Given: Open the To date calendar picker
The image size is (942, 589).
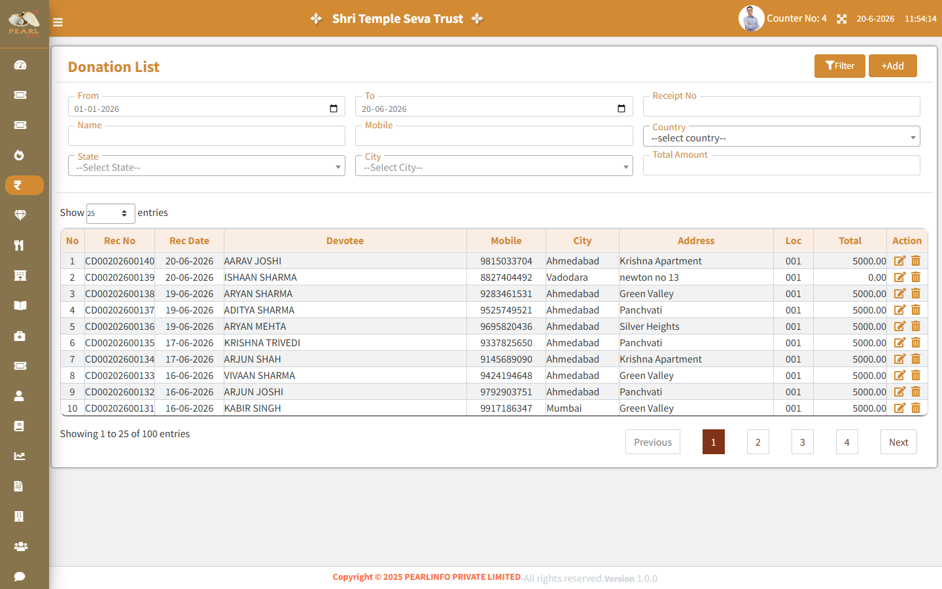Looking at the screenshot, I should pos(621,109).
